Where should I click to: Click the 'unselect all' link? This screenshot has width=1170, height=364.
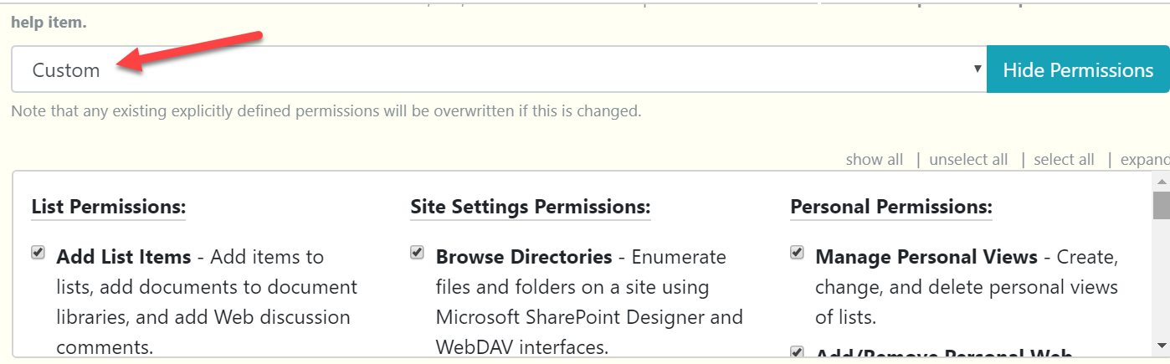(968, 159)
